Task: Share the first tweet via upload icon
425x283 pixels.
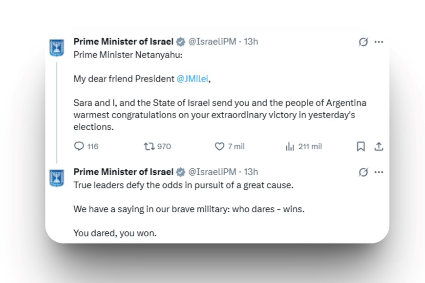Action: (x=378, y=146)
